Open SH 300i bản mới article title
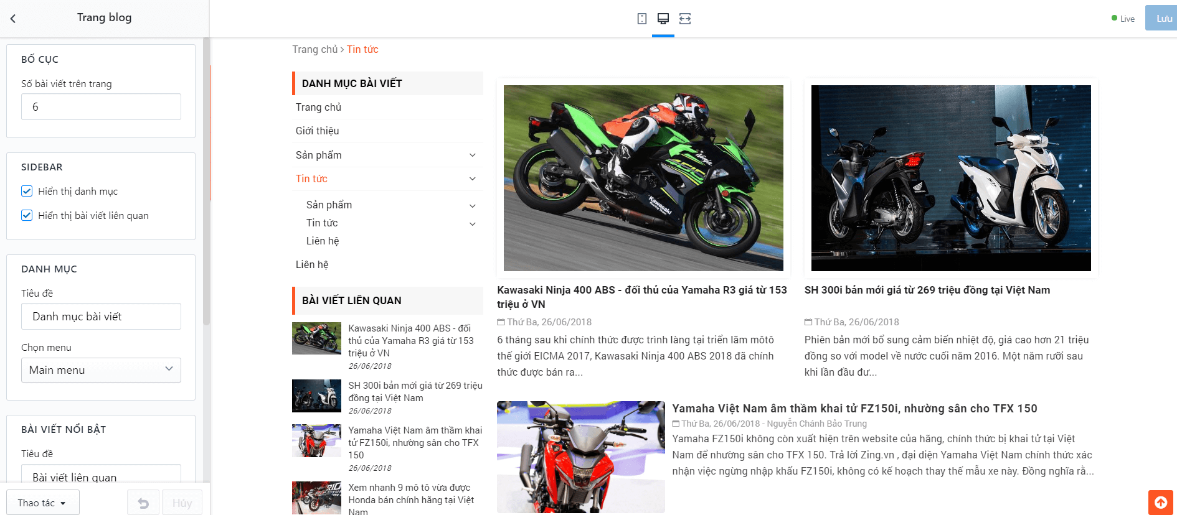1177x515 pixels. 927,290
